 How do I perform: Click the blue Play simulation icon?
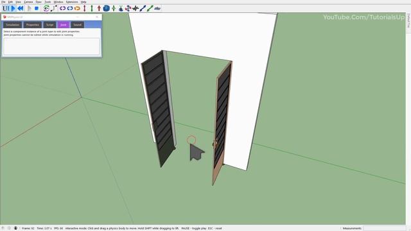coord(13,8)
